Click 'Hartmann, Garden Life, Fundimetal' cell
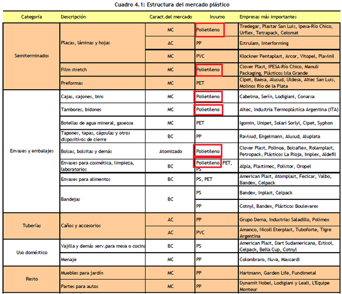Screen dimensions: 342x294 pyautogui.click(x=289, y=273)
